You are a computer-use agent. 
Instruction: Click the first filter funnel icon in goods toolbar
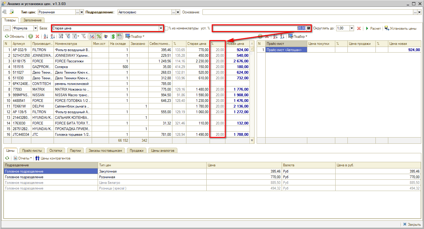tap(61, 37)
